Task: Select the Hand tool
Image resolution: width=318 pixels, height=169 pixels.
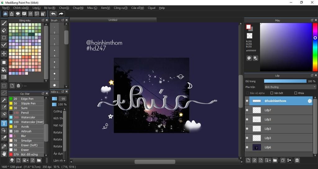Action: tap(4, 154)
